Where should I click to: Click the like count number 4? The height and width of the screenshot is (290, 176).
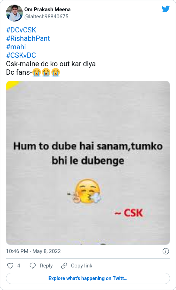coord(19,266)
